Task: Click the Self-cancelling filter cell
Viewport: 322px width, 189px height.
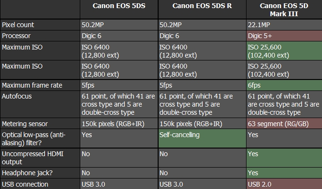Action: [202, 138]
